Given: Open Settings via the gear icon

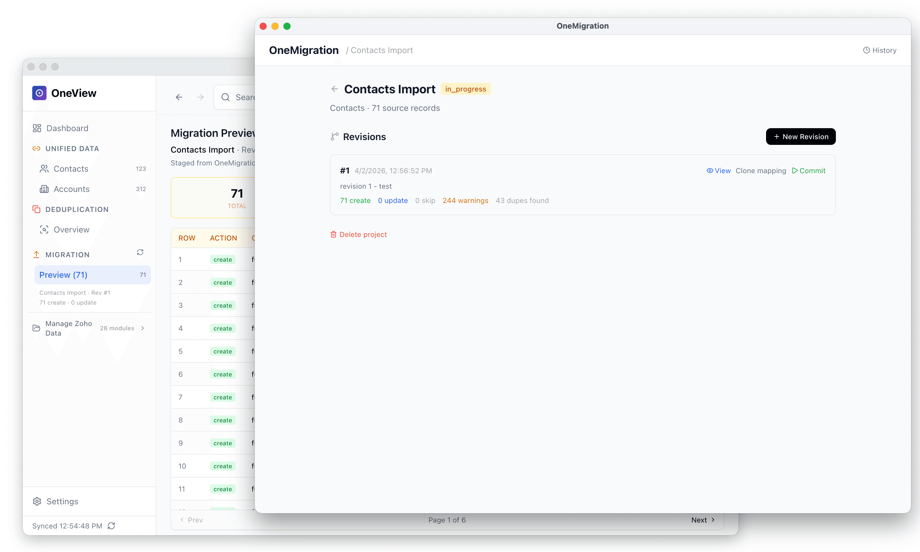Looking at the screenshot, I should (37, 501).
